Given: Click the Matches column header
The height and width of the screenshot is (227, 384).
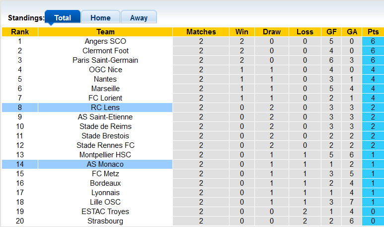Looking at the screenshot, I should point(201,32).
